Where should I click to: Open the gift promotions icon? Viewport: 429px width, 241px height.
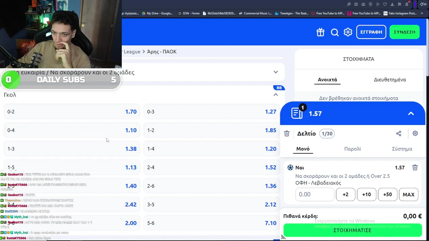tap(320, 32)
